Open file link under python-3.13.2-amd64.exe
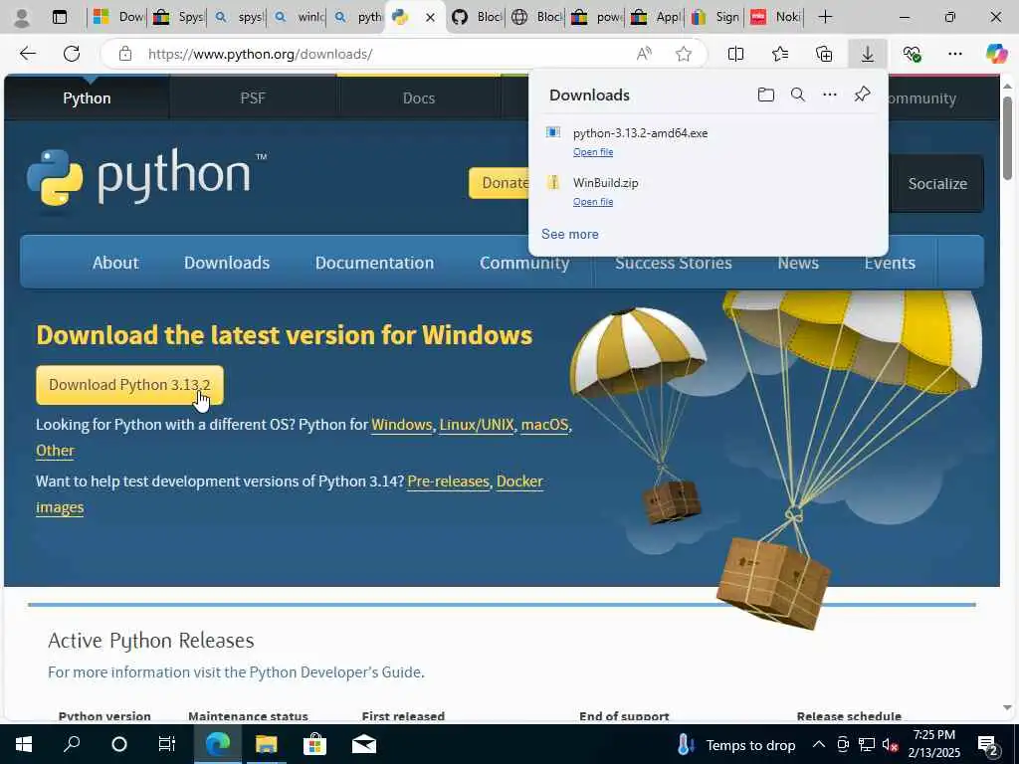 click(x=593, y=152)
